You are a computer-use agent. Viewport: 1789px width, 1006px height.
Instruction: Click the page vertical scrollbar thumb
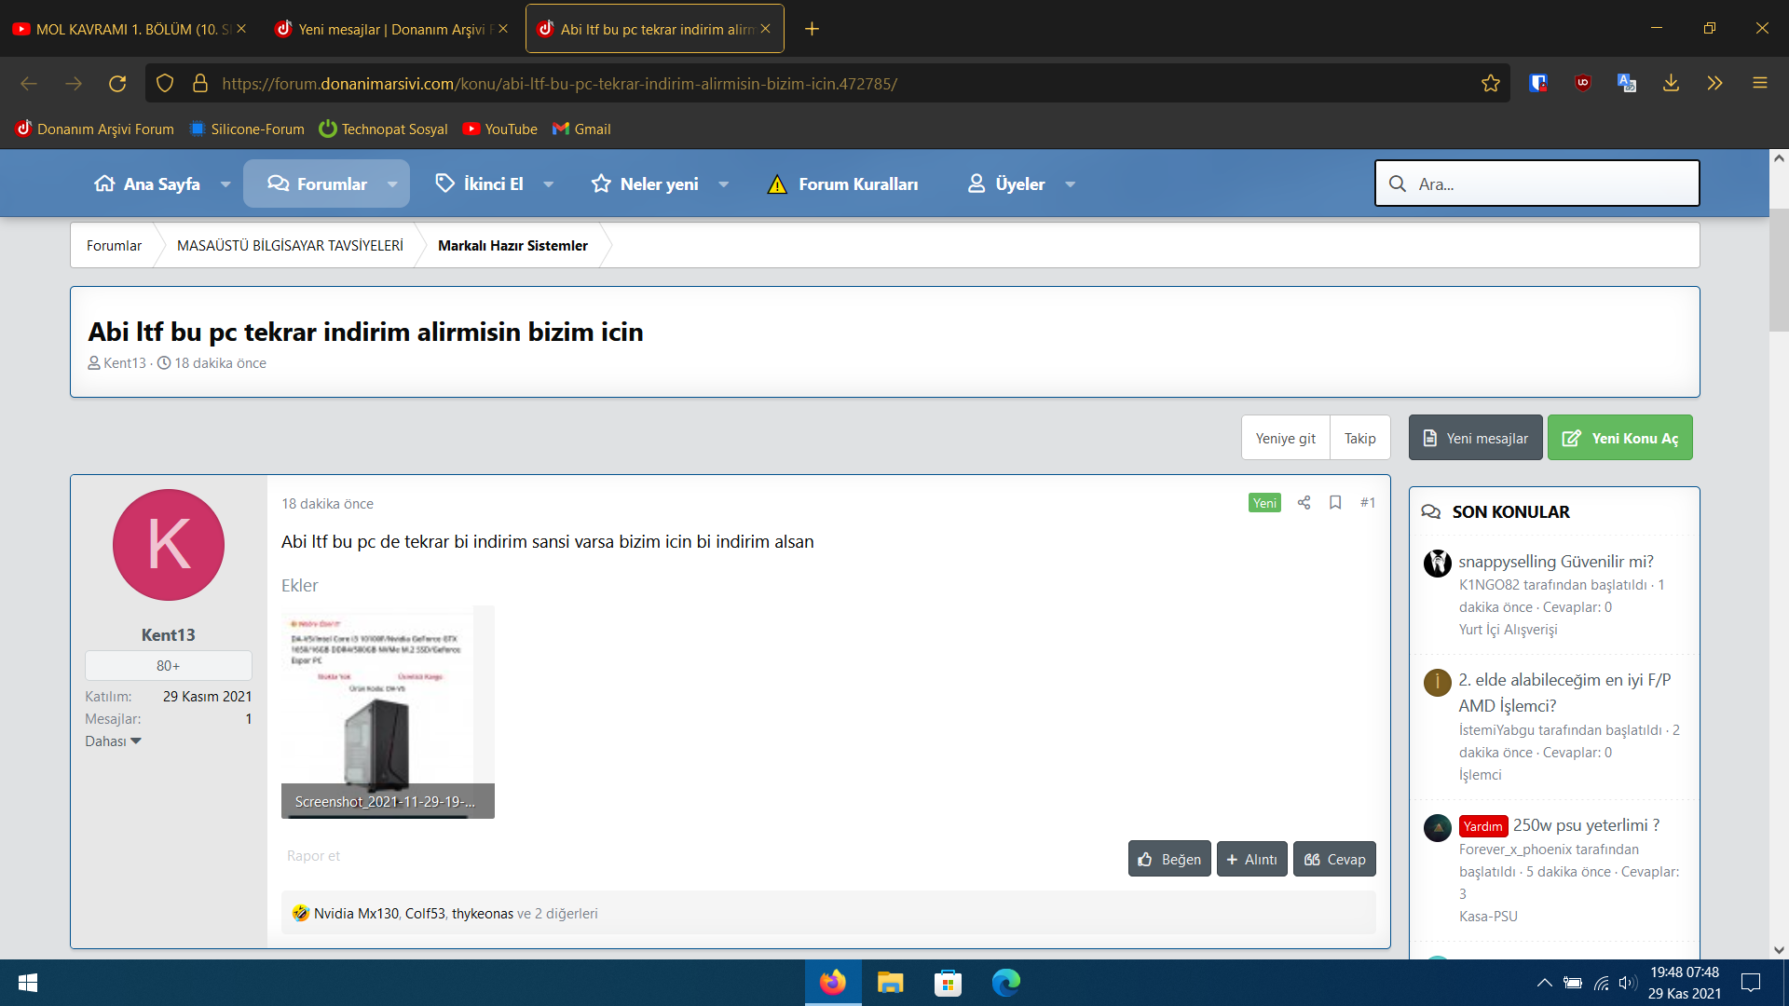[x=1779, y=270]
